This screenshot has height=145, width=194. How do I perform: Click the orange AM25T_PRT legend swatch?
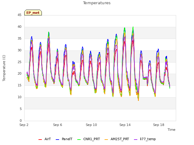106,140
